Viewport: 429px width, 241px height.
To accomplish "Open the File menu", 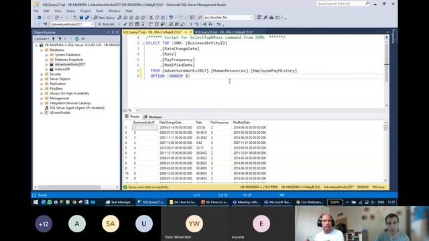I will [36, 11].
